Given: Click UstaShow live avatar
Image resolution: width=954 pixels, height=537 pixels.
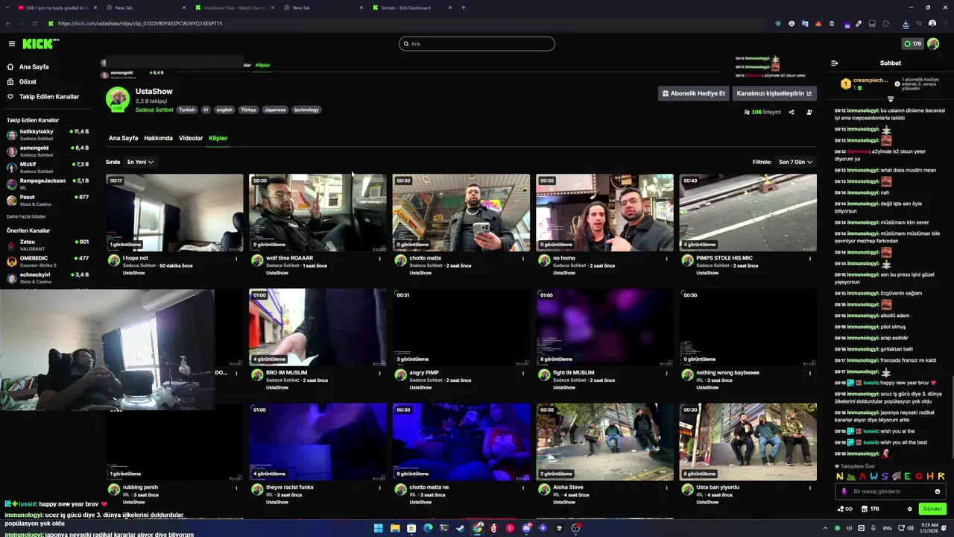Looking at the screenshot, I should click(x=118, y=99).
